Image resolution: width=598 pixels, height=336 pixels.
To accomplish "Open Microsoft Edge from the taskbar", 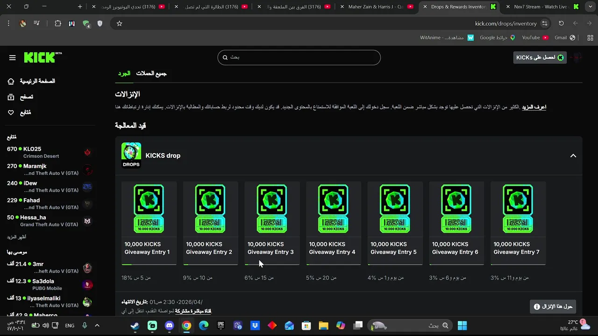I will (x=204, y=325).
